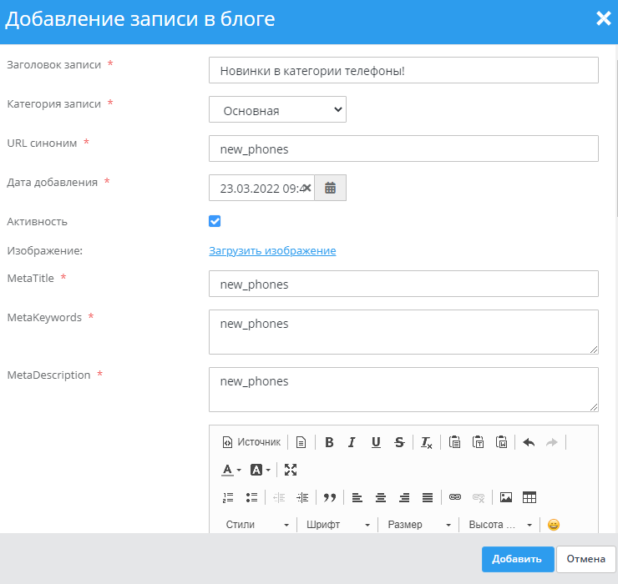Expand the Стили styles dropdown

click(x=257, y=525)
